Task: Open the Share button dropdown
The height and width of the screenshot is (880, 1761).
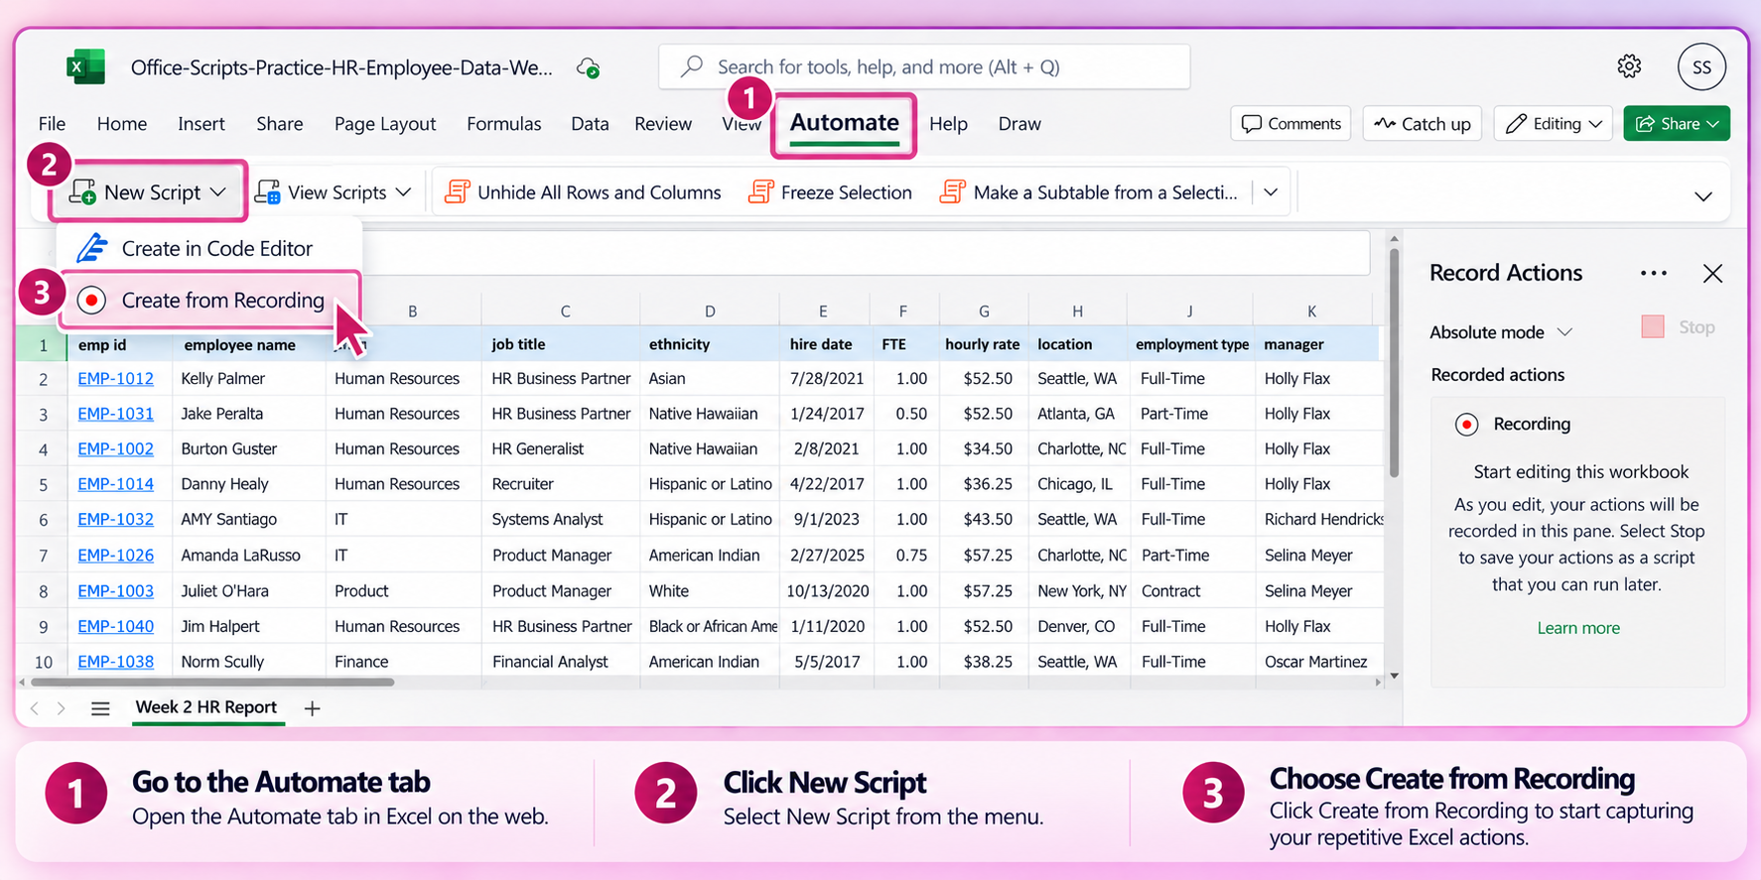Action: [1677, 123]
